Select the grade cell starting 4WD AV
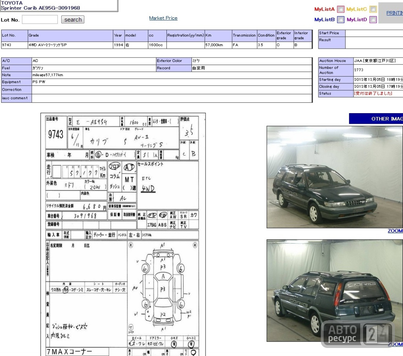Image resolution: width=403 pixels, height=356 pixels. coord(71,45)
